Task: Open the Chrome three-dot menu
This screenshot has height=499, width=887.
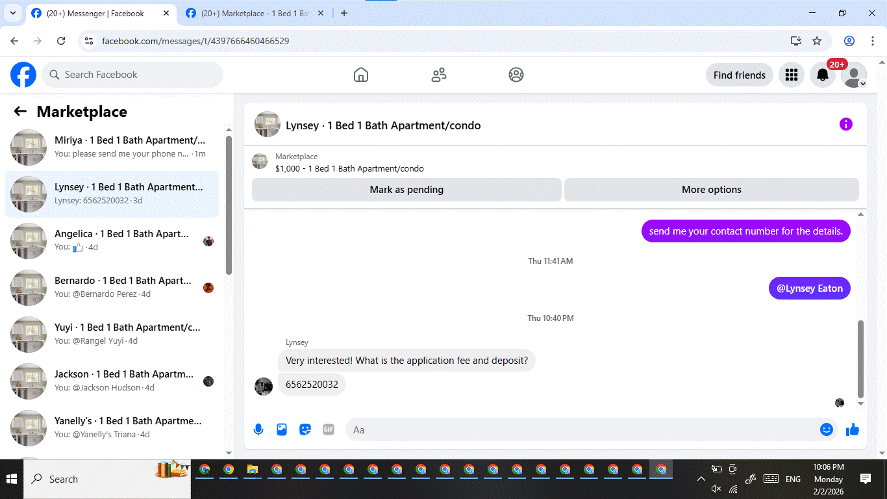Action: [872, 41]
